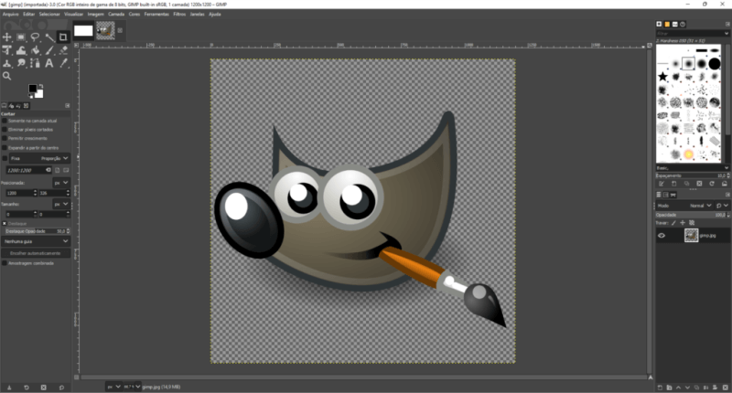Screen dimensions: 732x393
Task: Refresh brushes in brush panel
Action: (x=712, y=184)
